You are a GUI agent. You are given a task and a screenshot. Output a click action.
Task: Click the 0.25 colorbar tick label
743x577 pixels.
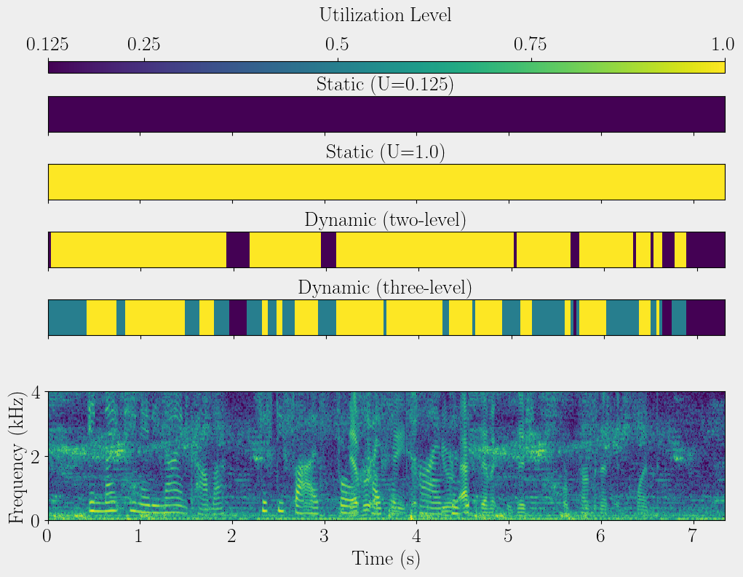pos(144,45)
